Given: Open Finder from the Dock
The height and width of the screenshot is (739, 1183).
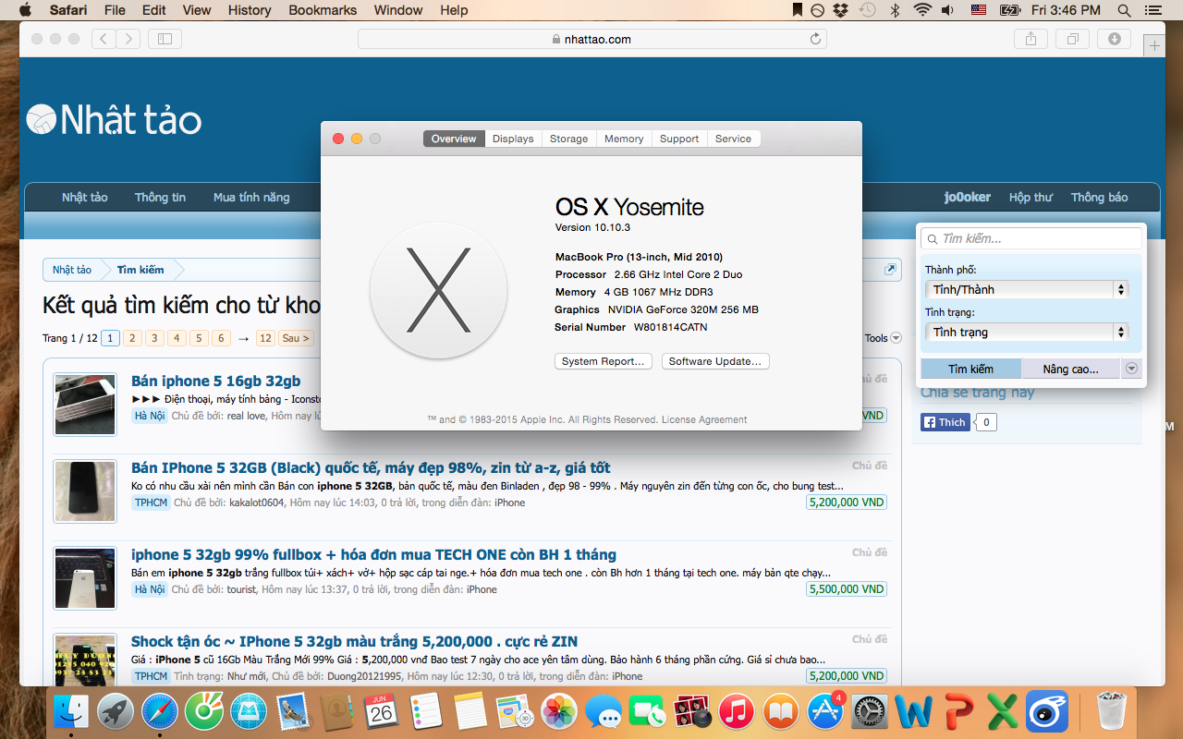Looking at the screenshot, I should pyautogui.click(x=71, y=711).
